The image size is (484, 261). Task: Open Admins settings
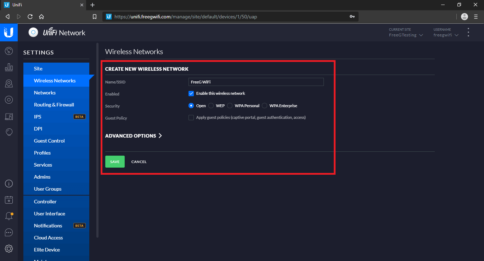pos(56,177)
